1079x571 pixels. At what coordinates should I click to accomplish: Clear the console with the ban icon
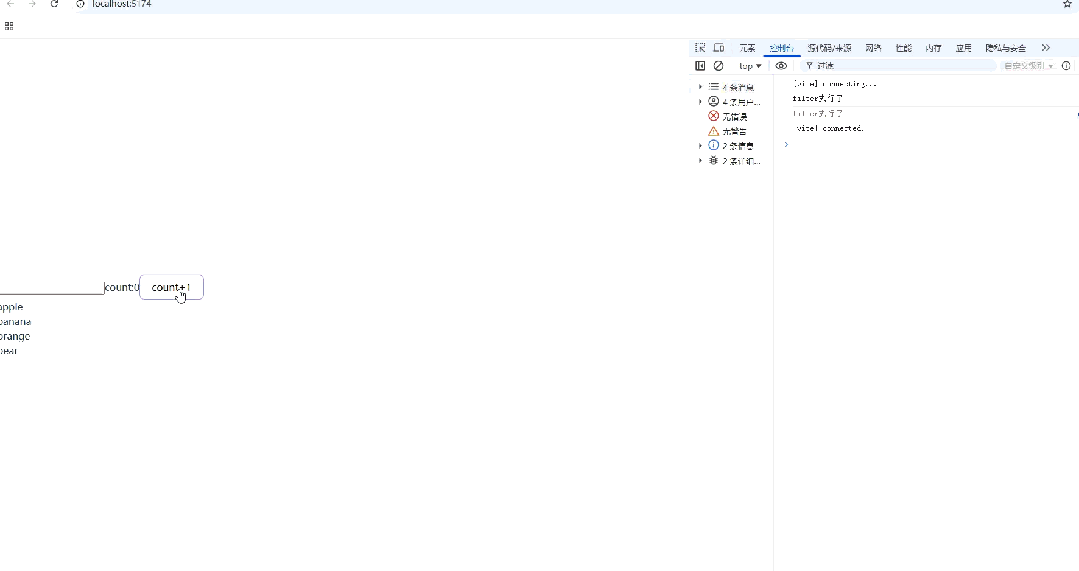coord(719,66)
